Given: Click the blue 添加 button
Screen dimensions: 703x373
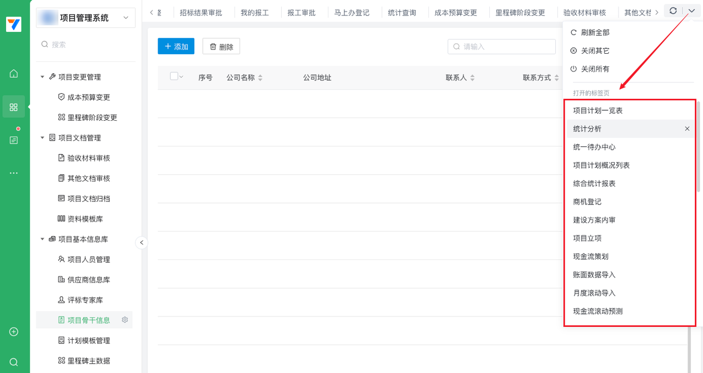Looking at the screenshot, I should point(176,47).
